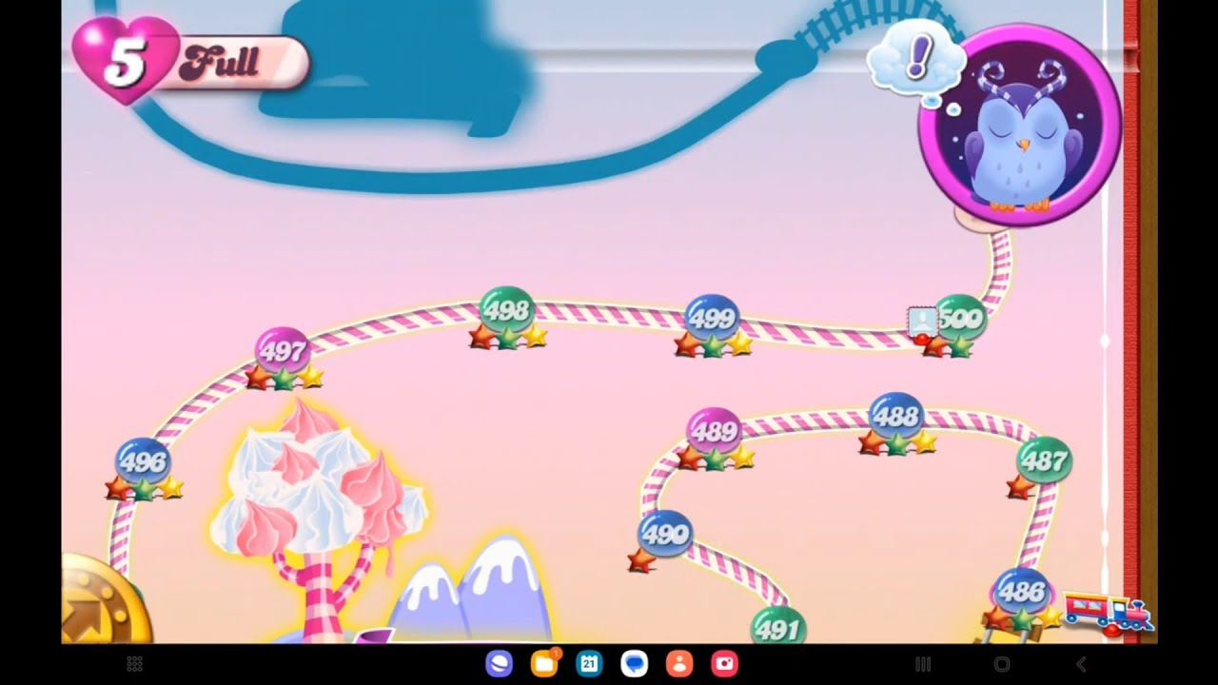1218x685 pixels.
Task: Tap the player avatar stamp at level 500
Action: [922, 322]
